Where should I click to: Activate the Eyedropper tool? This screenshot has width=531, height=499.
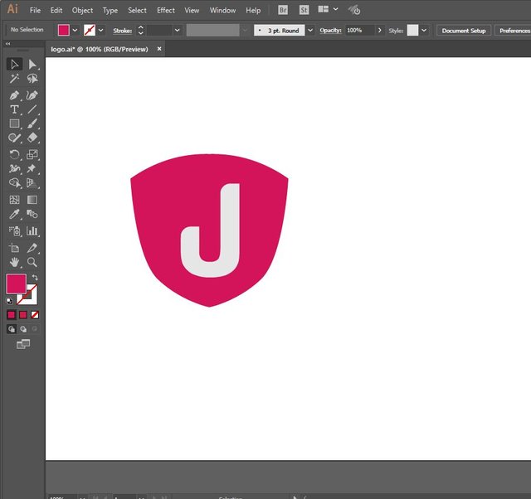[x=14, y=215]
